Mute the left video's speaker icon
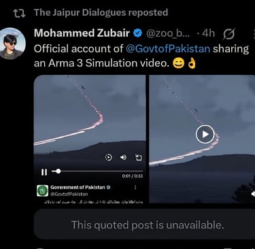The width and height of the screenshot is (255, 249). (x=123, y=157)
